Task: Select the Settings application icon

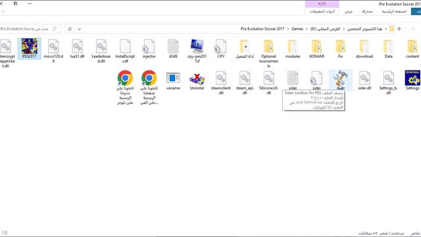Action: pyautogui.click(x=412, y=80)
